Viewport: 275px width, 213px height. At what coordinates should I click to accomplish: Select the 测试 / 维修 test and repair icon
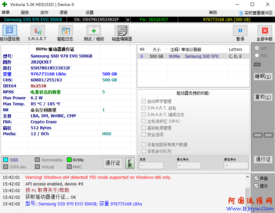pos(94,31)
